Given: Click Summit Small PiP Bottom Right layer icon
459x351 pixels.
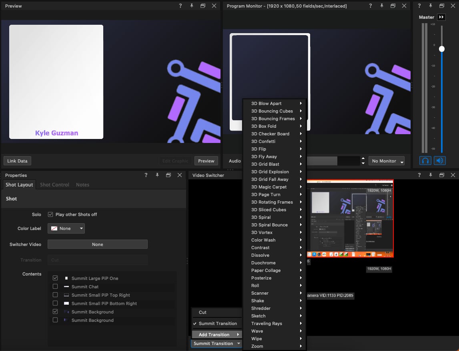Looking at the screenshot, I should [66, 303].
